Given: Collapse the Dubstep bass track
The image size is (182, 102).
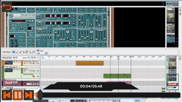Looking at the screenshot, I should click(x=3, y=80).
